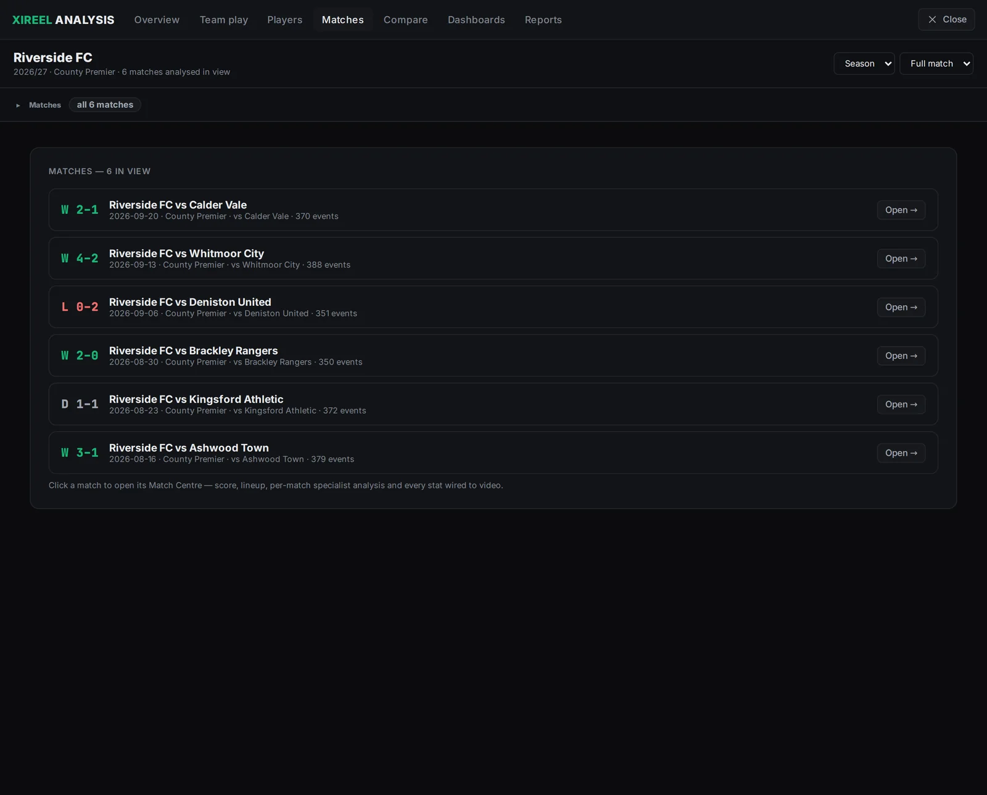Viewport: 987px width, 795px height.
Task: Click 'Riverside FC vs Kingsford Athletic' title
Action: pyautogui.click(x=196, y=399)
